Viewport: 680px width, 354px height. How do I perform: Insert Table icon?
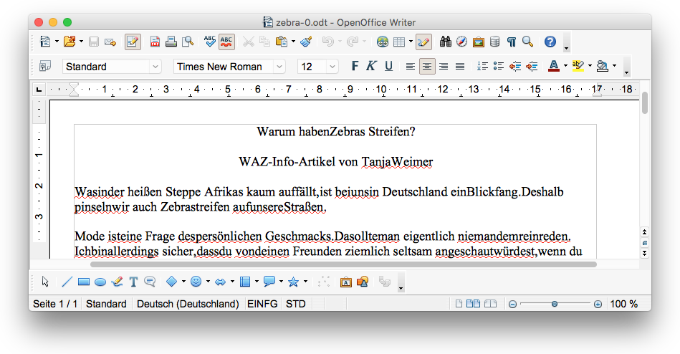[x=399, y=42]
